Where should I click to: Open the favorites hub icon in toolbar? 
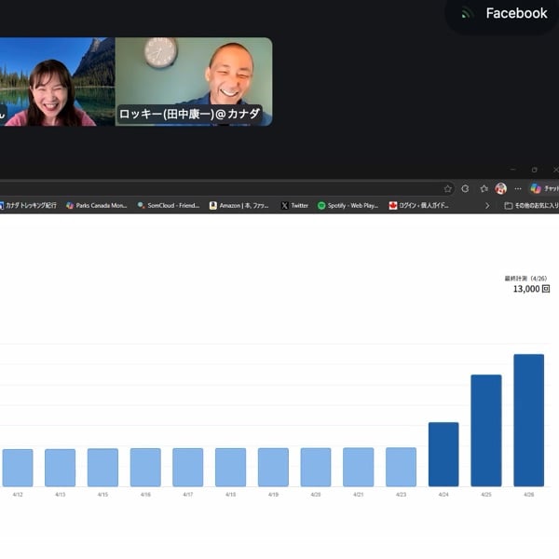tap(484, 188)
